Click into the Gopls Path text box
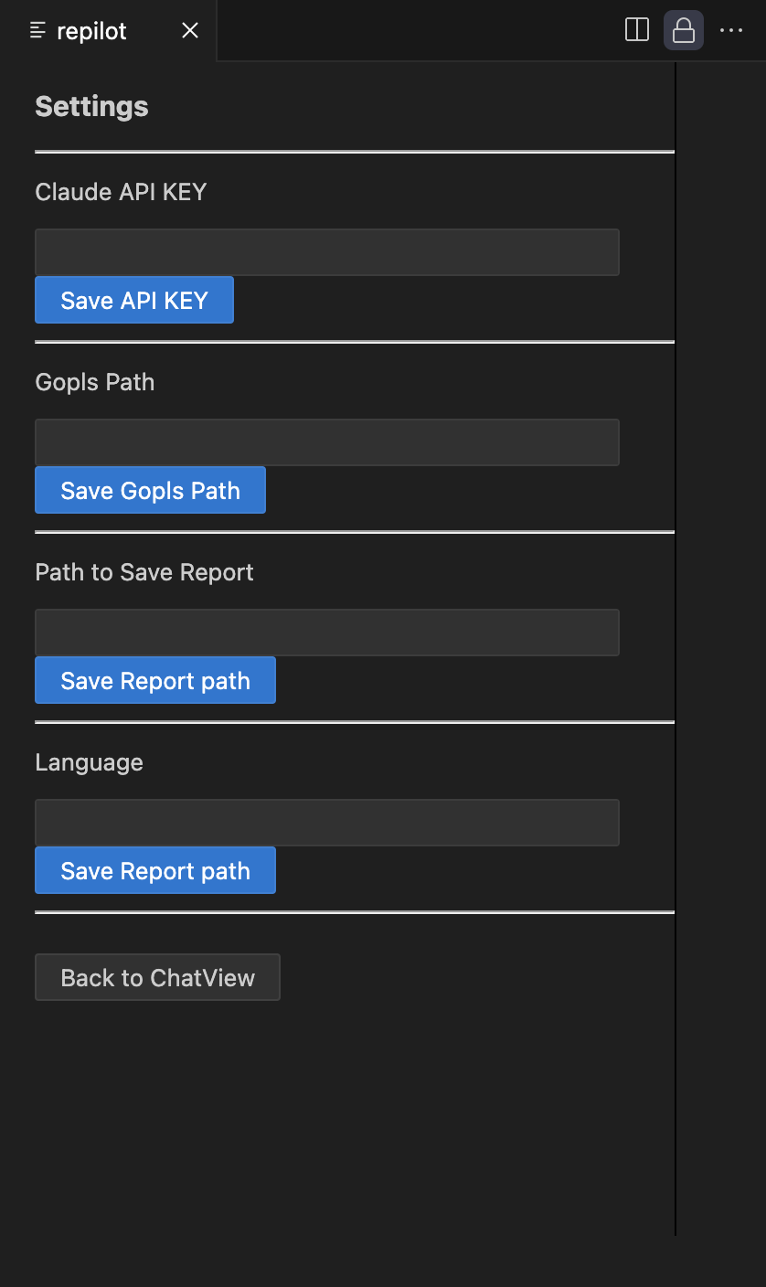The image size is (766, 1287). [326, 442]
